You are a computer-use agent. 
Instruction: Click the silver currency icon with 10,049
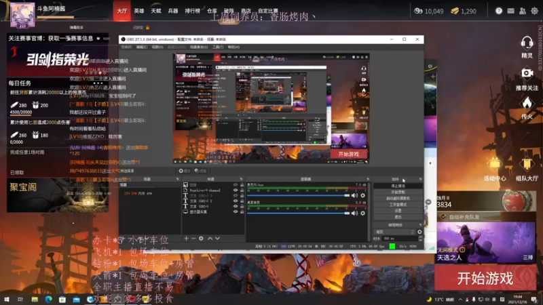(x=418, y=11)
